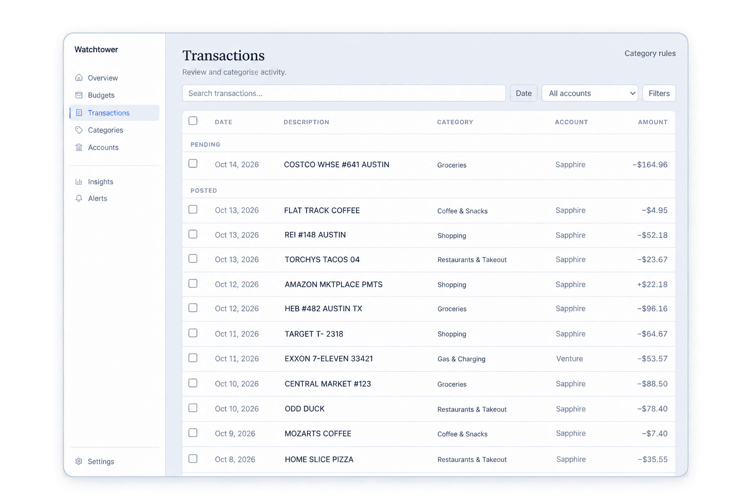Screen dimensions: 751x501
Task: Click the Groceries category for CENTRAL MARKET #123
Action: pos(452,385)
